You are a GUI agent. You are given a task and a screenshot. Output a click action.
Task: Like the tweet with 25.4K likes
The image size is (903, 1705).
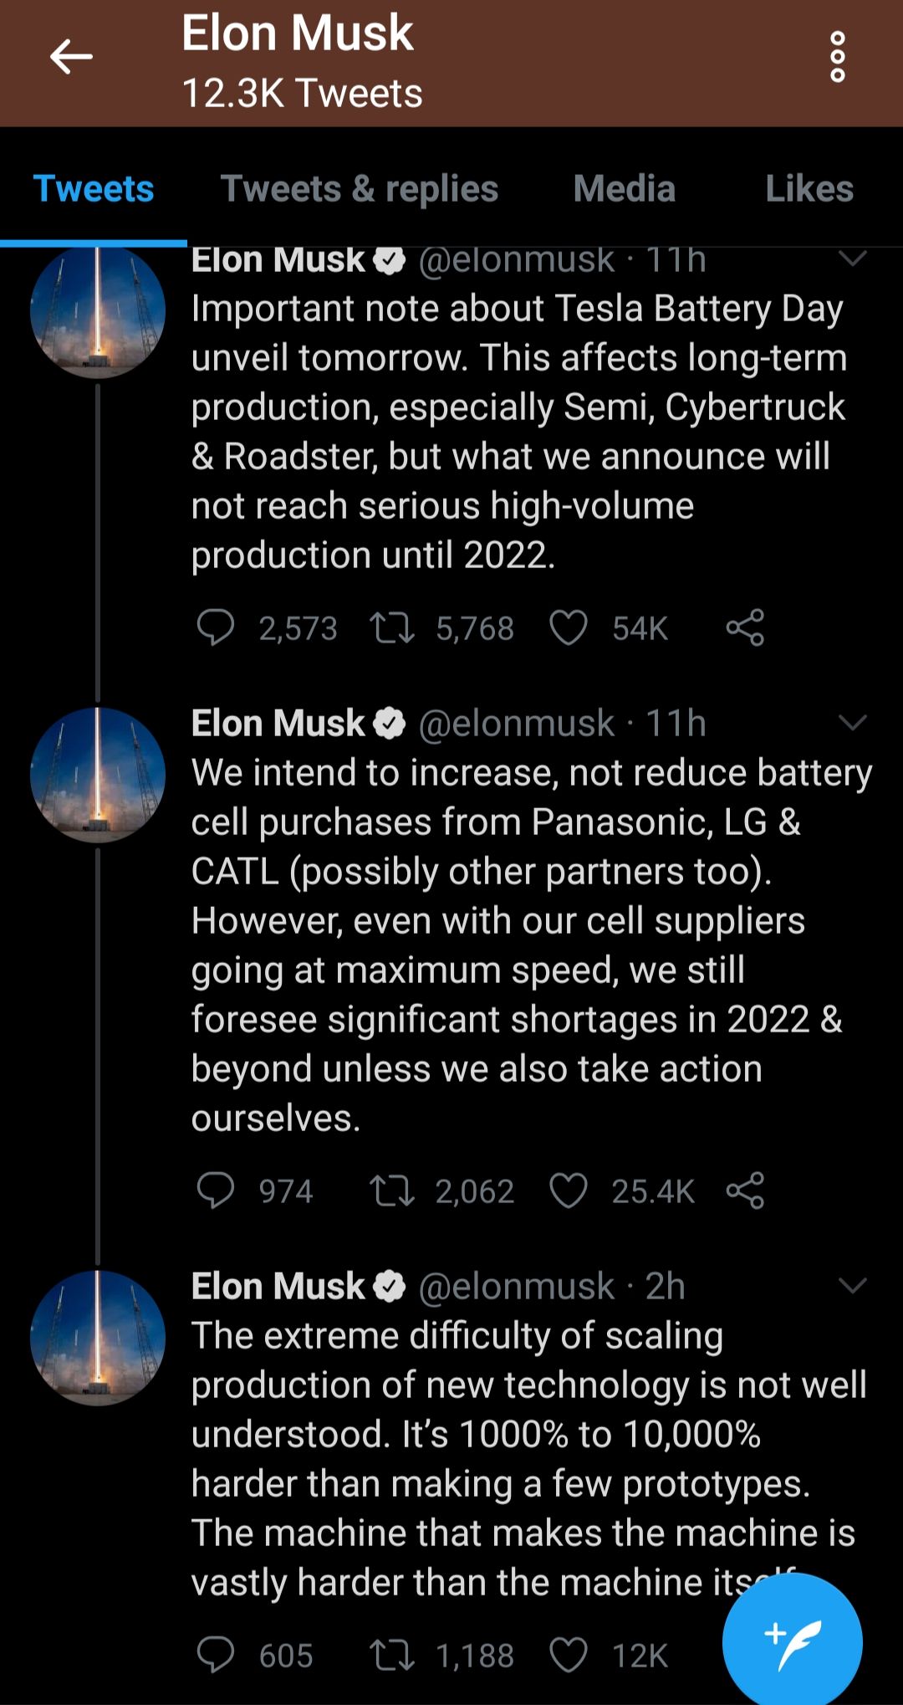(x=569, y=1190)
